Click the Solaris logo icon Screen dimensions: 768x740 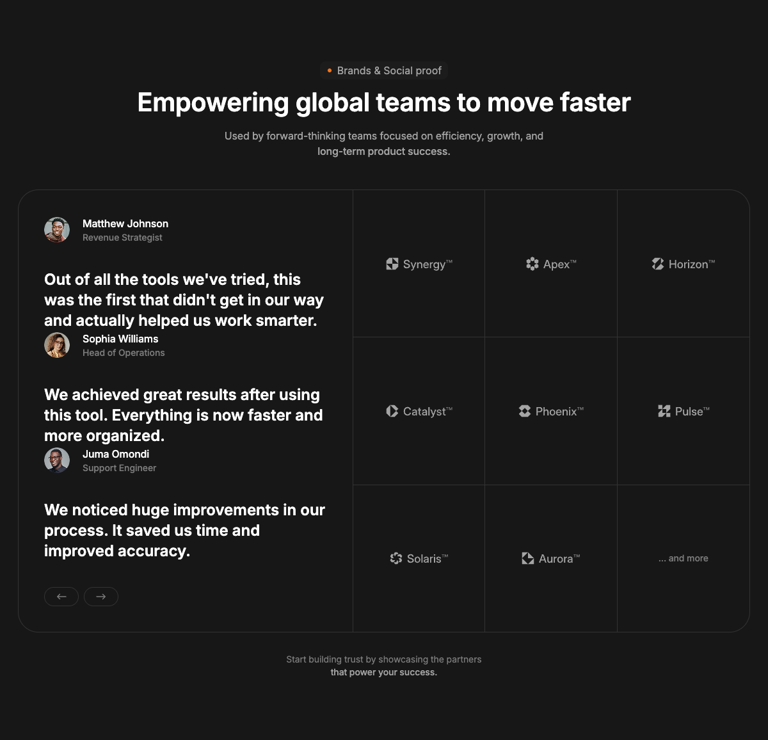coord(396,558)
